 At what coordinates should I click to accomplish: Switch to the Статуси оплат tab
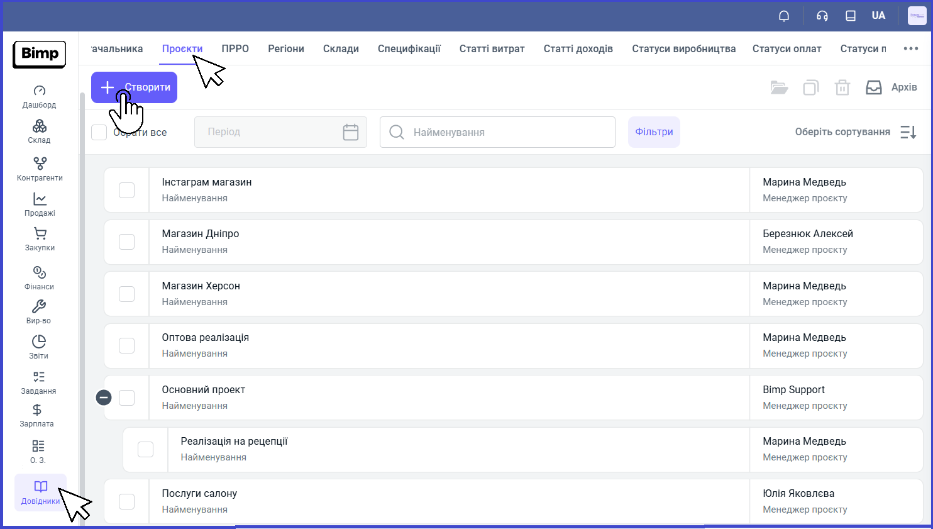[787, 48]
